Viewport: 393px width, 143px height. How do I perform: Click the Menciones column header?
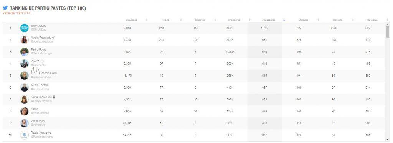tap(372, 20)
